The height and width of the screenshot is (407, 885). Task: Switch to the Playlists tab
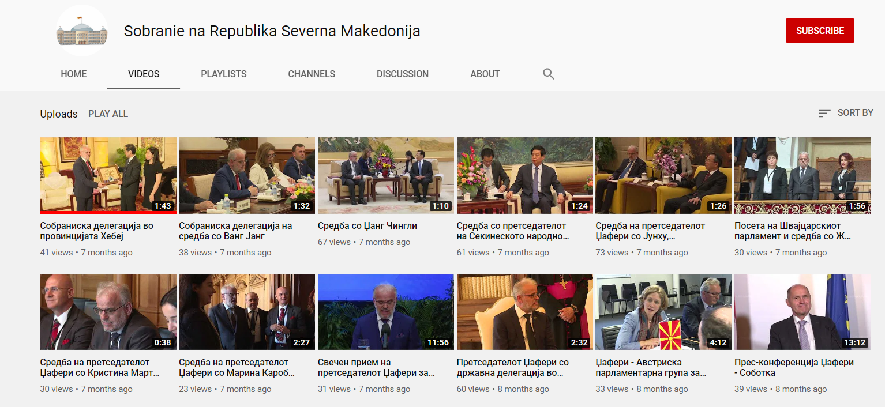point(224,74)
